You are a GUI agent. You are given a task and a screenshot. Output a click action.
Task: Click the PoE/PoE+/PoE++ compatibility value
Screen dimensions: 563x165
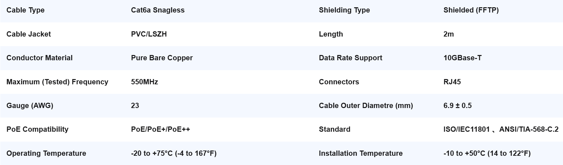point(161,129)
